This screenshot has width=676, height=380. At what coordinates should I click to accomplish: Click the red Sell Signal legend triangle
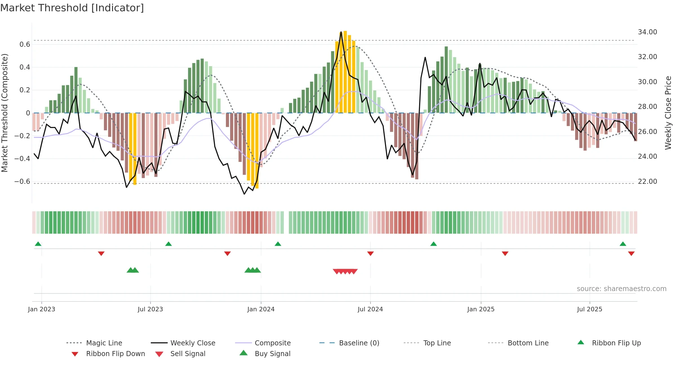point(159,354)
